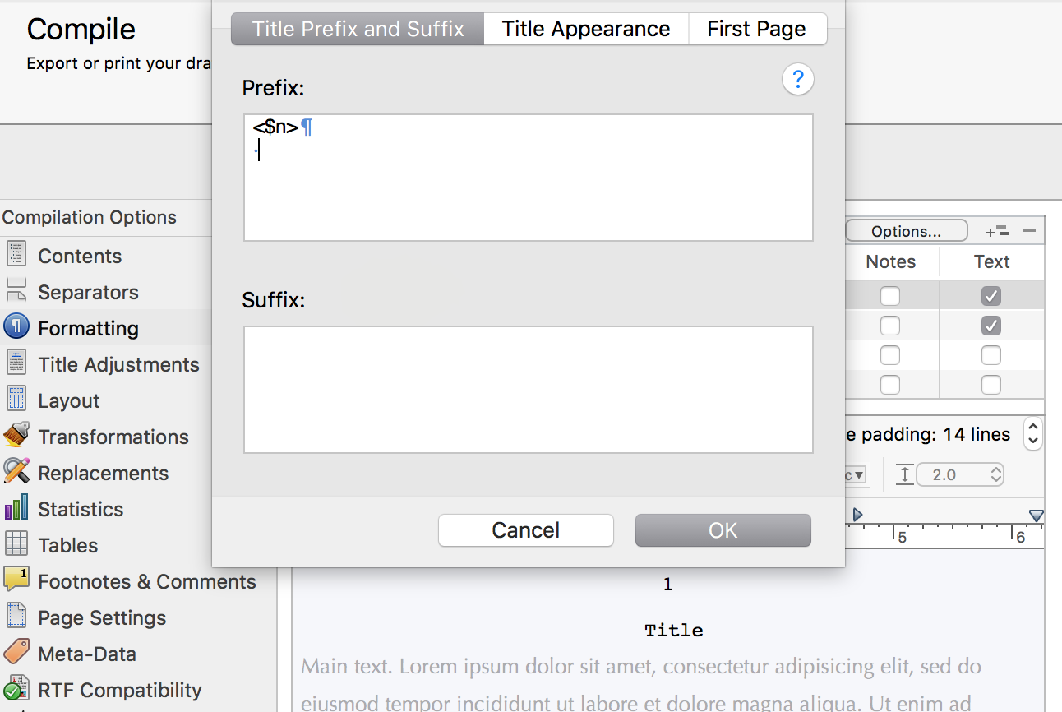Confirm the dialog with the OK button
Viewport: 1062px width, 712px height.
tap(723, 530)
